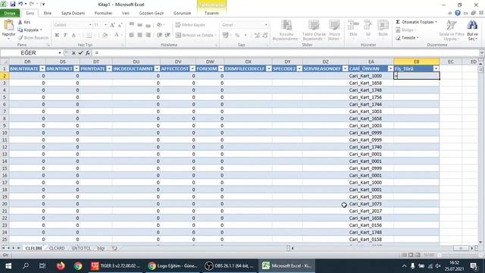Switch to the Ekle ribbon tab
Screen dimensions: 485x273
[48, 14]
